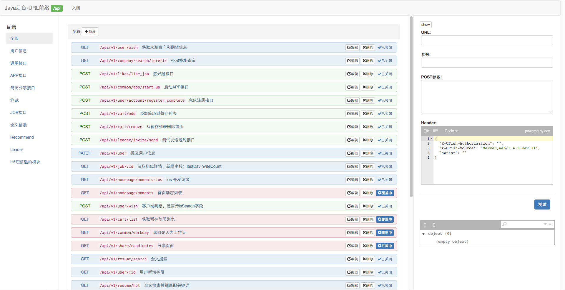This screenshot has width=565, height=290.
Task: Select 全部 in the 目录 sidebar
Action: (x=29, y=38)
